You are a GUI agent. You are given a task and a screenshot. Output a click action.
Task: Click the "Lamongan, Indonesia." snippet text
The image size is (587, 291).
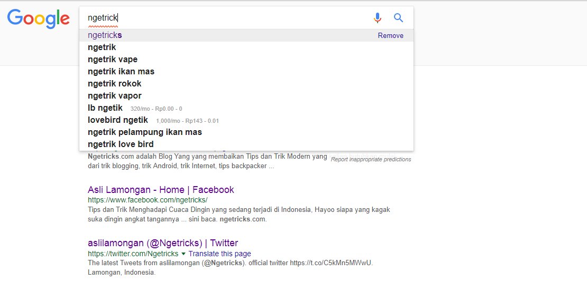(x=122, y=273)
